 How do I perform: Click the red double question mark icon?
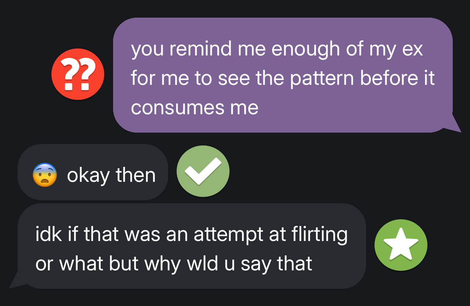[x=78, y=75]
